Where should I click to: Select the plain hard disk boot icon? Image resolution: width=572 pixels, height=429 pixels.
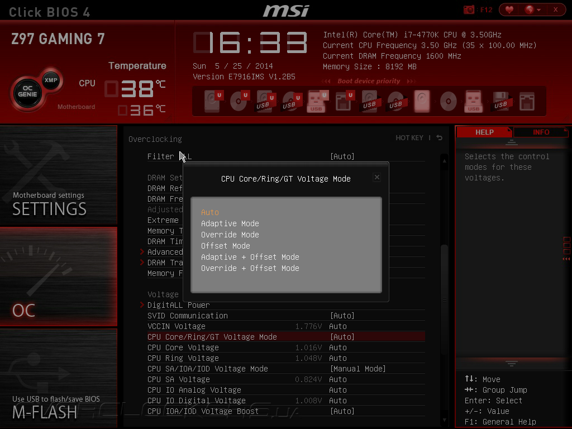422,101
